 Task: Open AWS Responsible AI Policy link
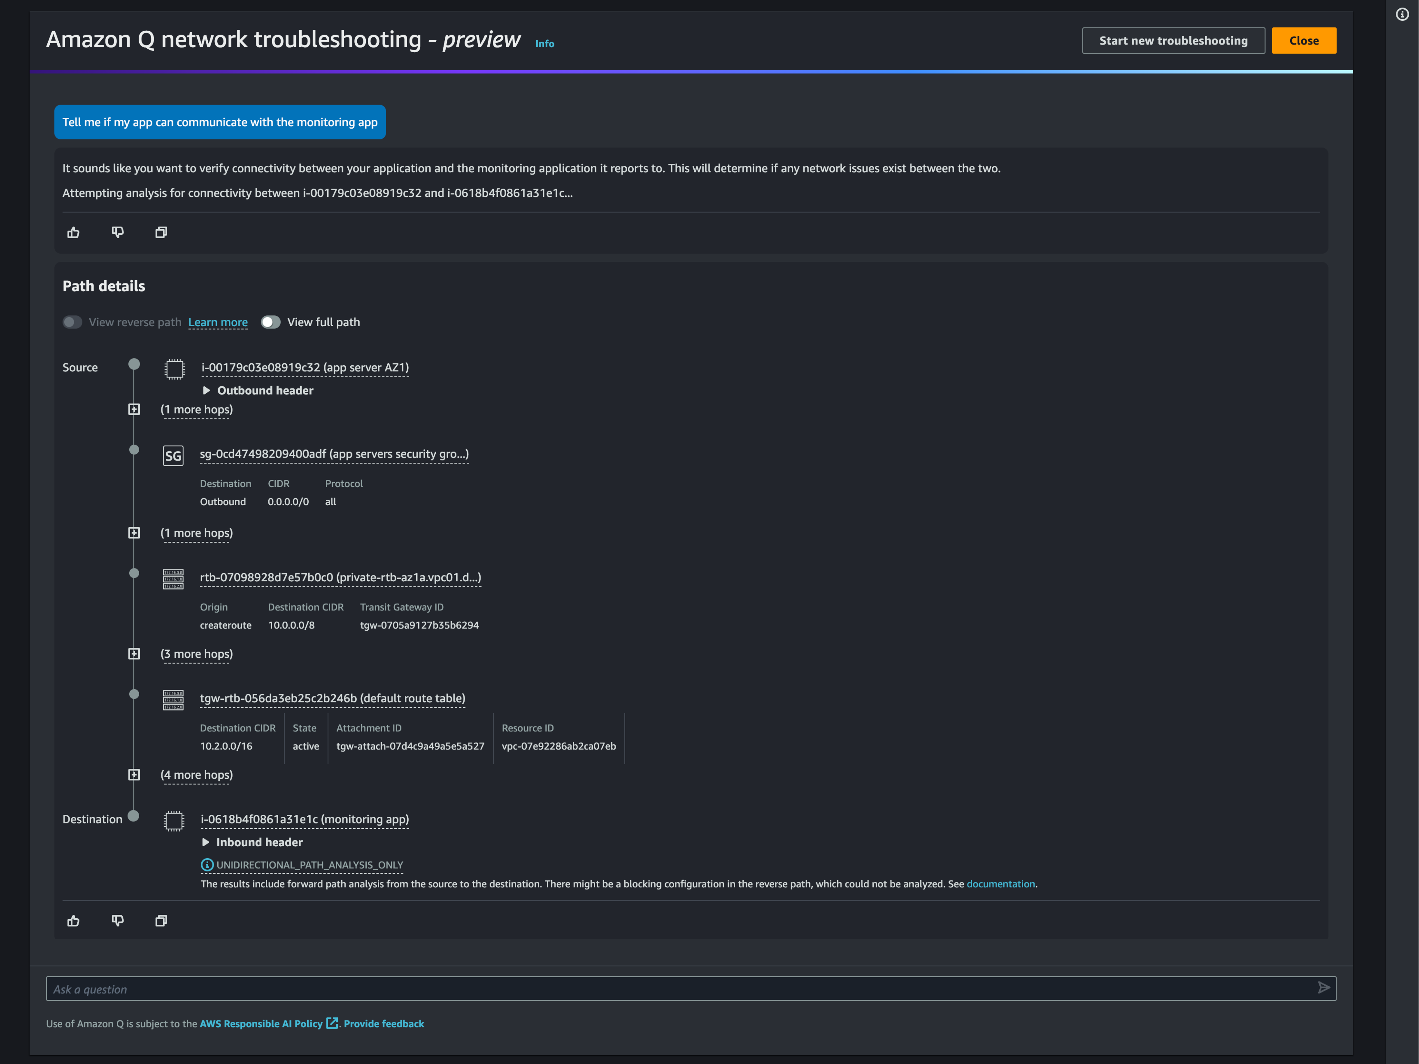coord(261,1024)
